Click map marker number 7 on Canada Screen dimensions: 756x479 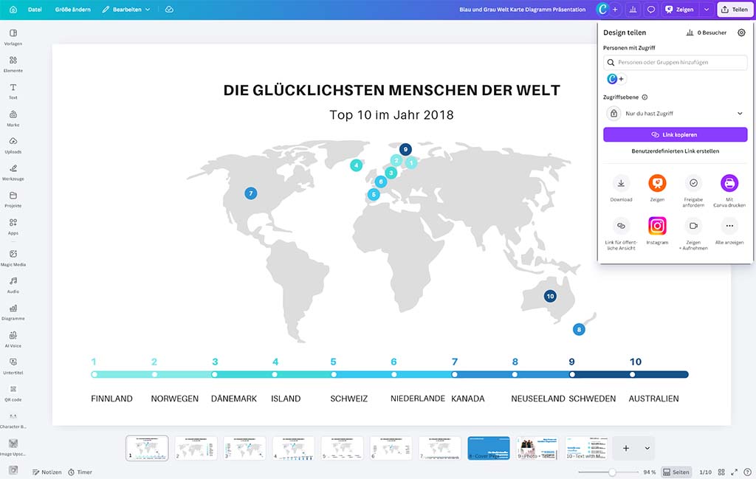point(251,193)
